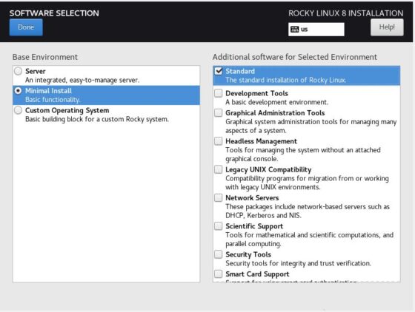Click 'The standard installation of Rocky Linux.' text

pyautogui.click(x=286, y=80)
